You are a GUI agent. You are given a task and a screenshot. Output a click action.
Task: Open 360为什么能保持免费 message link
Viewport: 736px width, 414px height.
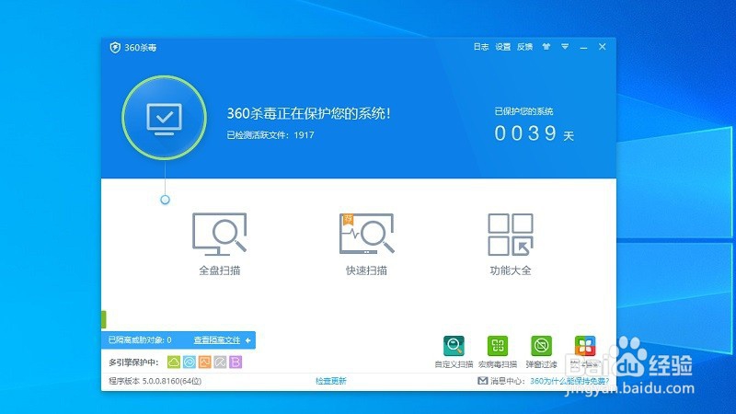(569, 381)
